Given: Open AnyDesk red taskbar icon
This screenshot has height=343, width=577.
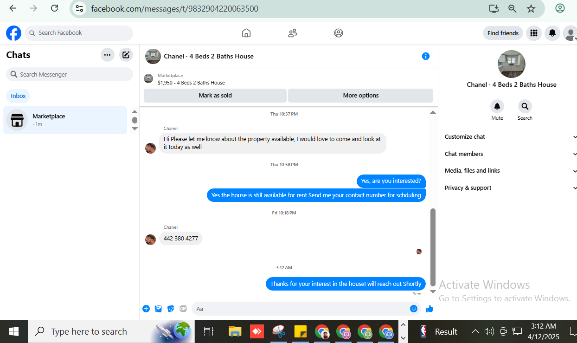Looking at the screenshot, I should 256,331.
